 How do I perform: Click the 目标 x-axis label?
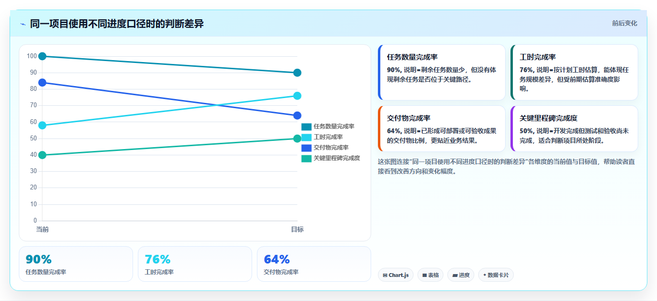point(297,230)
